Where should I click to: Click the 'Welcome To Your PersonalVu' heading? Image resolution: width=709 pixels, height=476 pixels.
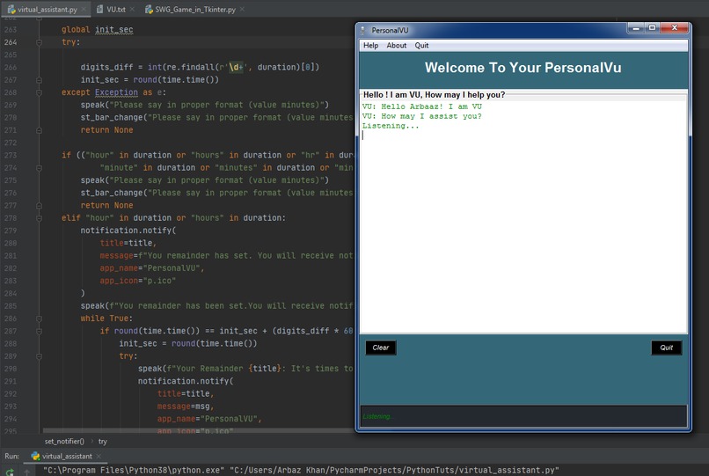[x=523, y=68]
